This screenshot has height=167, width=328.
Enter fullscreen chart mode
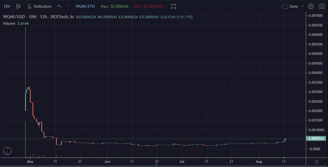pos(173,6)
